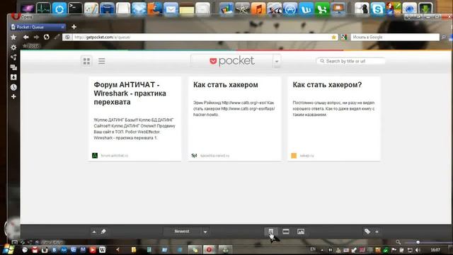
Task: Click the arrow beside Newest
Action: (205, 232)
